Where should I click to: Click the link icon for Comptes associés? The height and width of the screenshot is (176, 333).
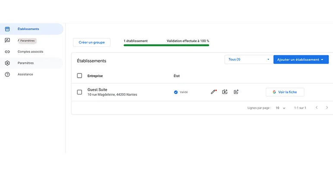click(7, 52)
